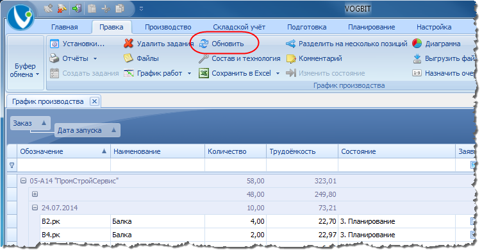Click the Состав и технология label
The image size is (482, 252).
pos(246,58)
